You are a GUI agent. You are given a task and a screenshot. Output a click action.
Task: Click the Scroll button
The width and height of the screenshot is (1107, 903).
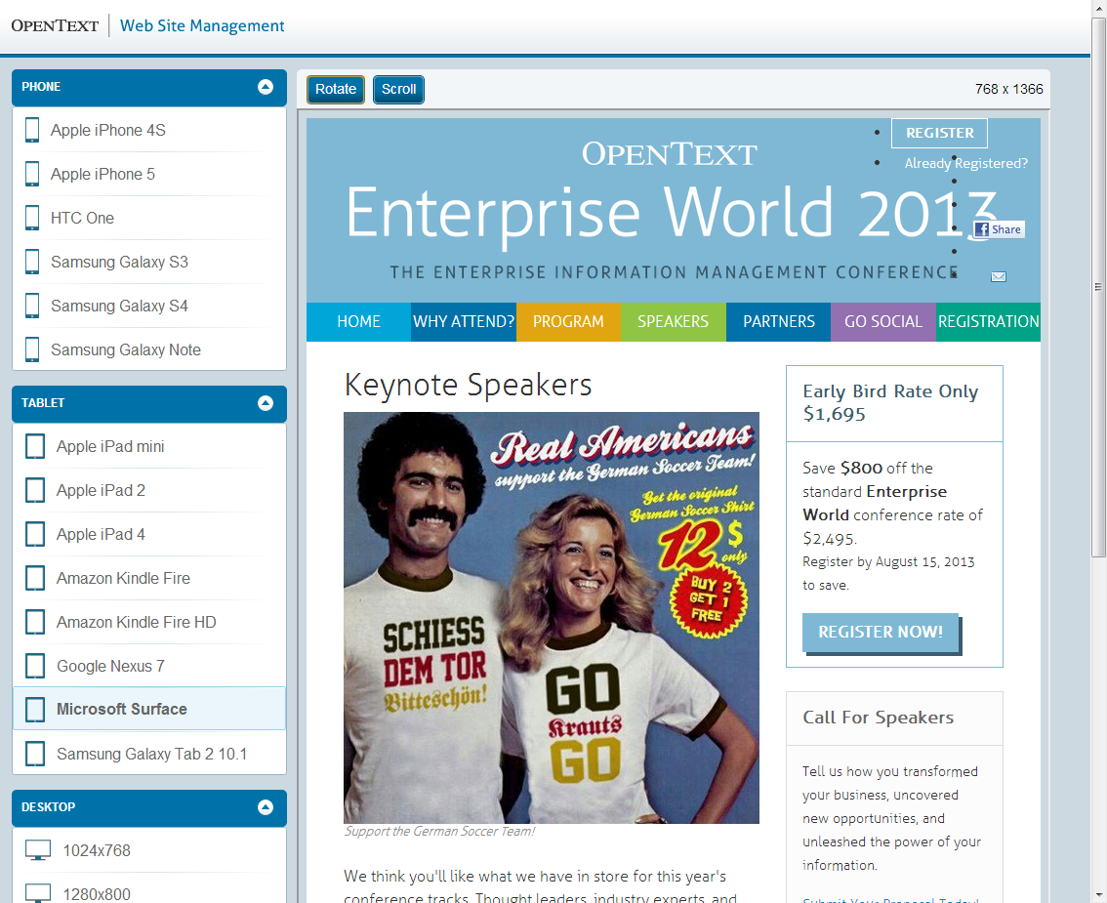pyautogui.click(x=398, y=89)
